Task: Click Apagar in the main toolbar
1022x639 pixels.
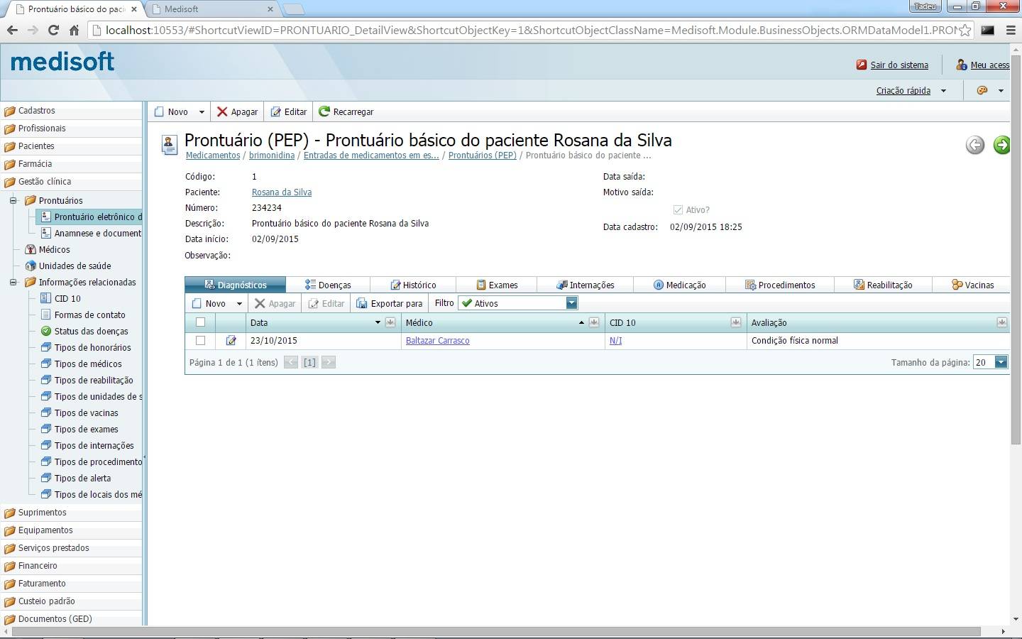Action: click(237, 111)
